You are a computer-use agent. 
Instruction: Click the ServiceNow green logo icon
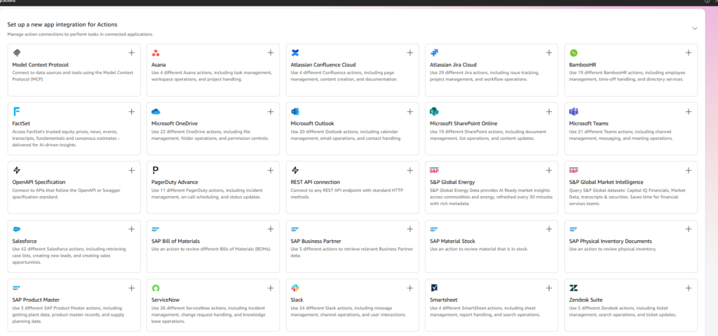(156, 288)
